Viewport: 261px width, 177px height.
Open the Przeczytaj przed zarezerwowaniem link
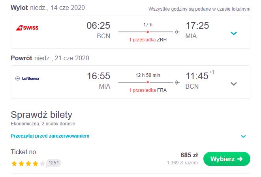click(x=50, y=136)
